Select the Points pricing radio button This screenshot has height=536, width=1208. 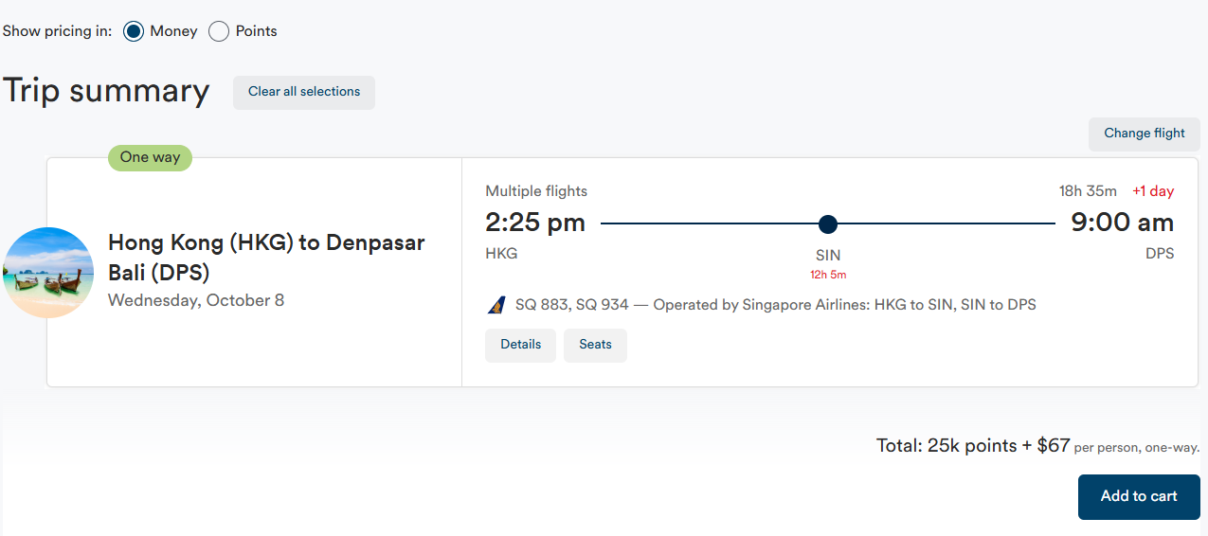click(x=219, y=31)
